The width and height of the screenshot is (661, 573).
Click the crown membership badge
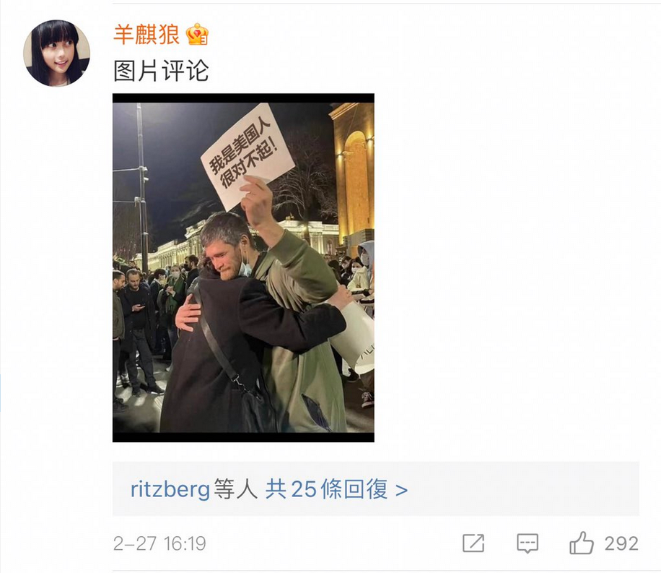pyautogui.click(x=197, y=34)
